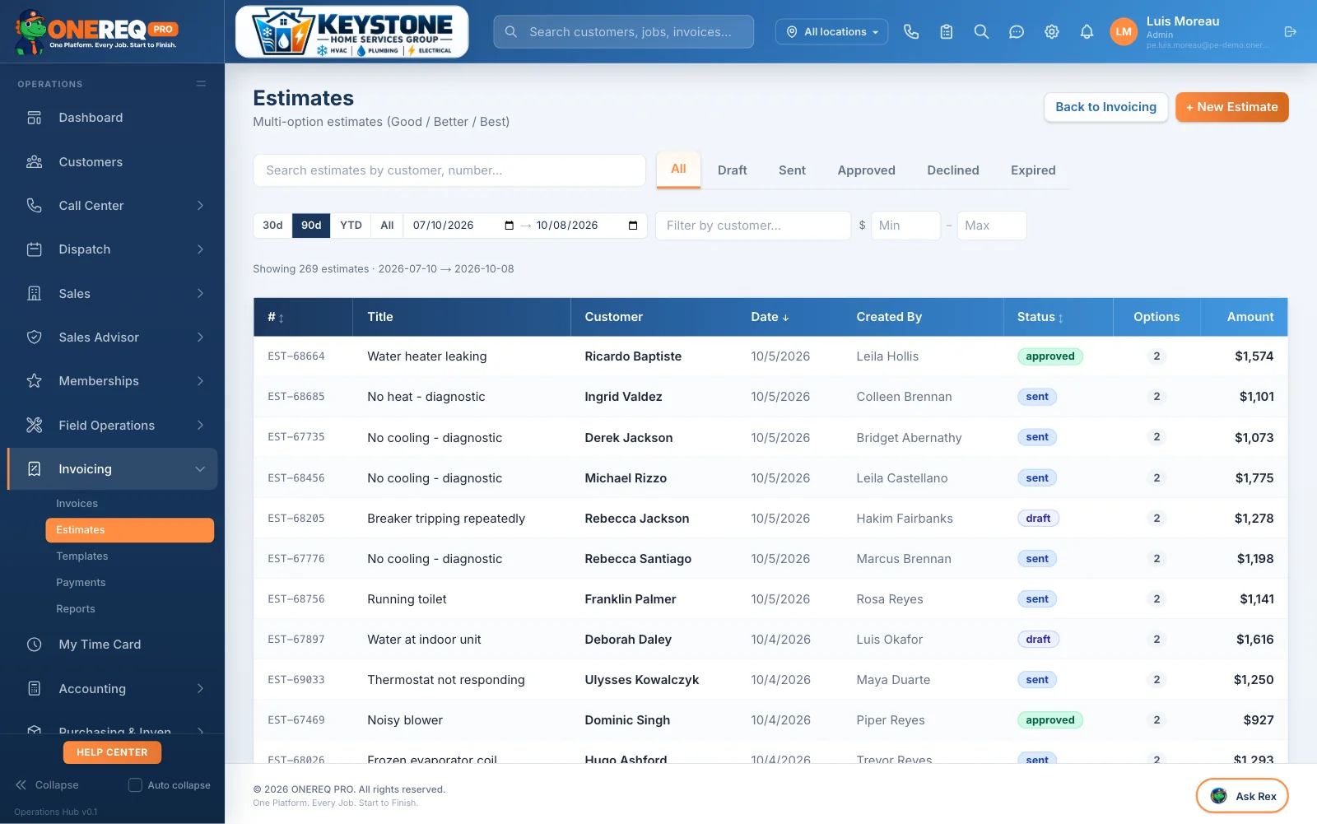Click the logout icon next to Luis Moreau

1290,31
